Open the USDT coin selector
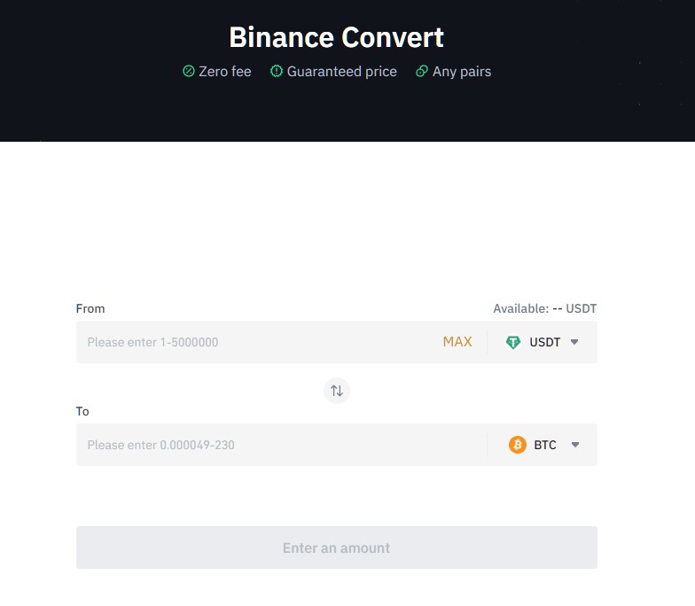 [x=543, y=342]
